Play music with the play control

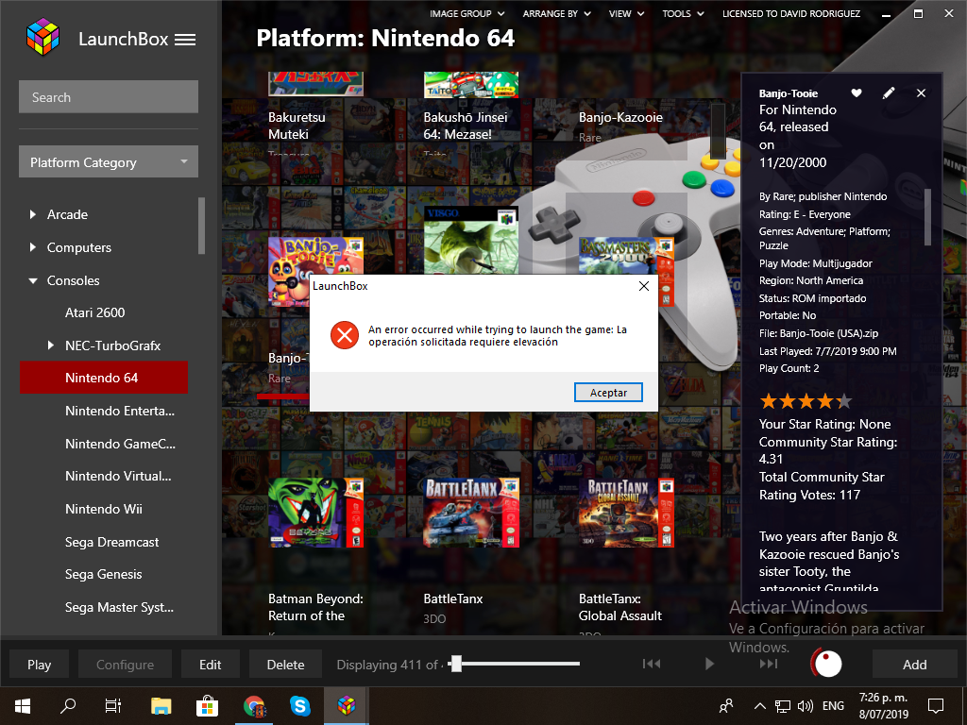coord(709,664)
